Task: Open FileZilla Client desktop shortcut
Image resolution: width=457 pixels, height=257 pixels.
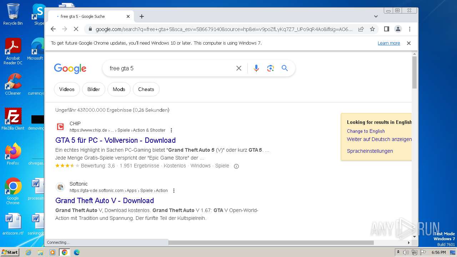Action: (13, 119)
